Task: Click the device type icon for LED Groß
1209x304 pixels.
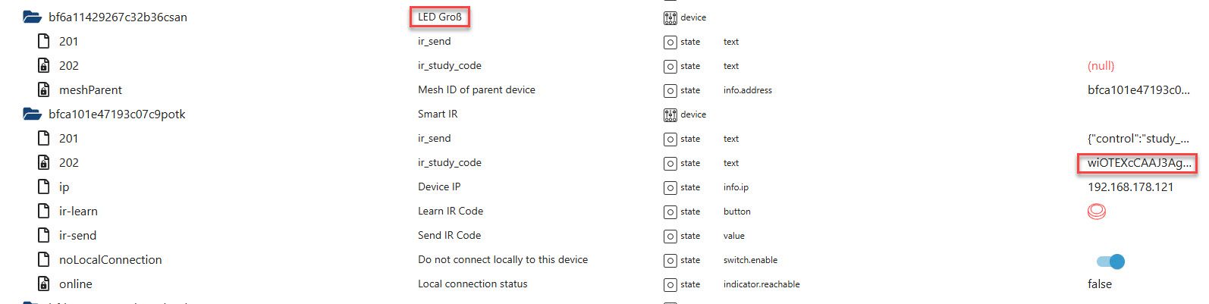Action: [x=670, y=17]
